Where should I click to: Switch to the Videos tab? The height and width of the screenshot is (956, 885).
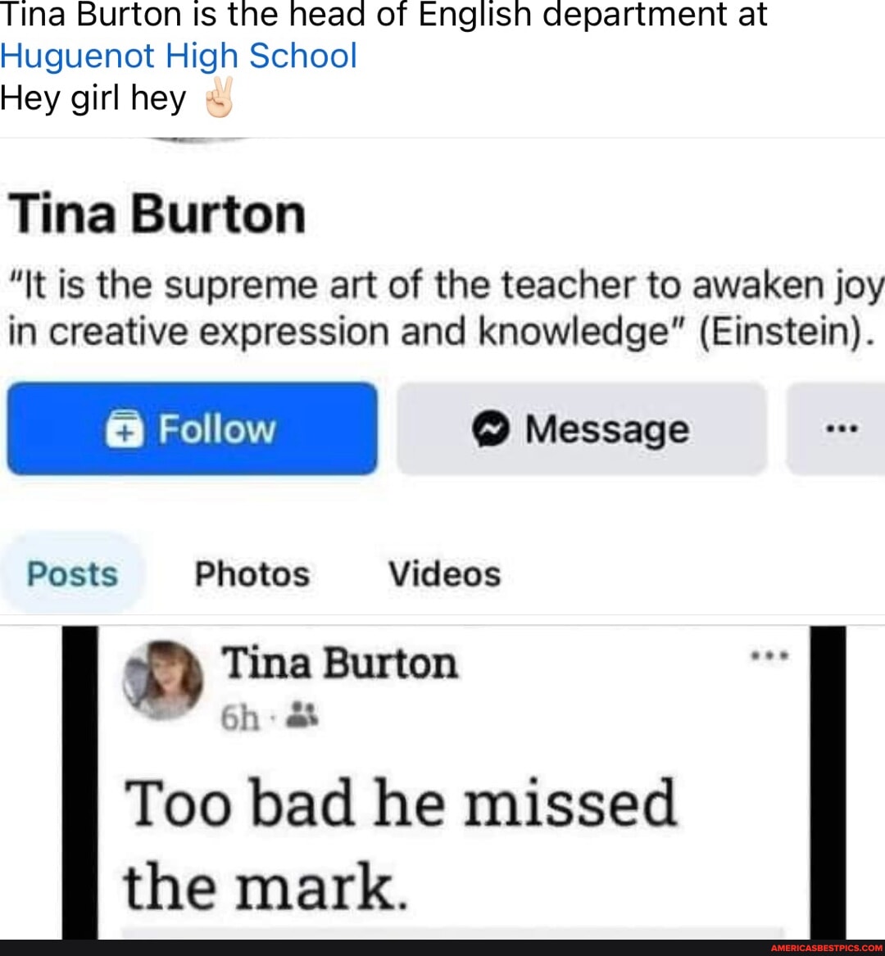coord(444,573)
